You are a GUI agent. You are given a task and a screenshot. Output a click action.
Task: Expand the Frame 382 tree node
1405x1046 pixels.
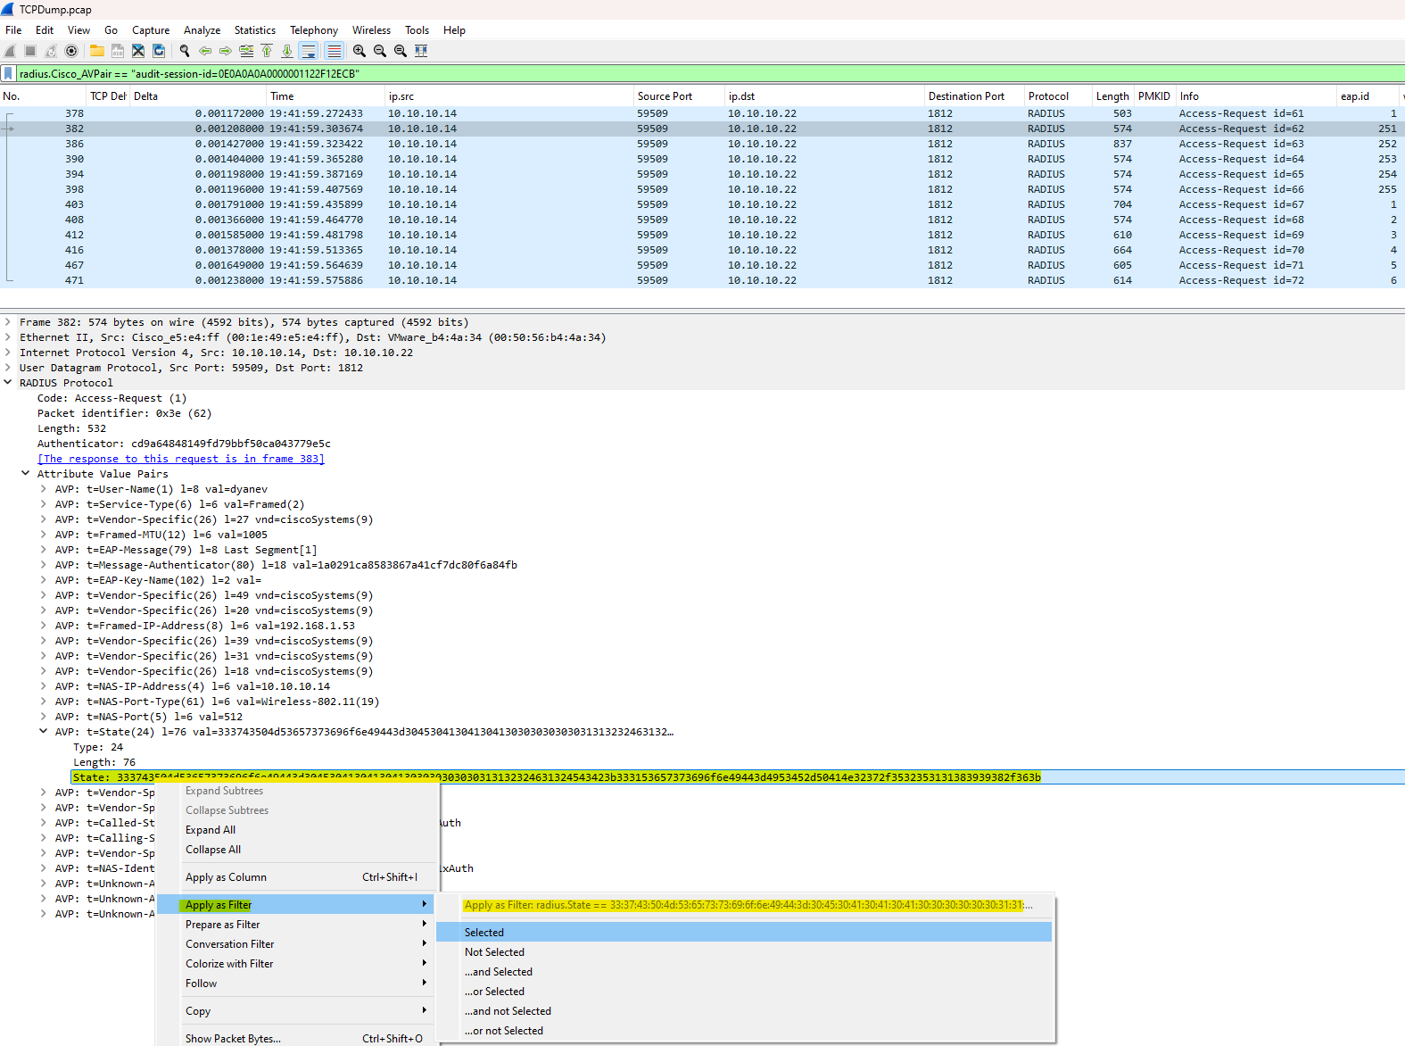pyautogui.click(x=8, y=322)
